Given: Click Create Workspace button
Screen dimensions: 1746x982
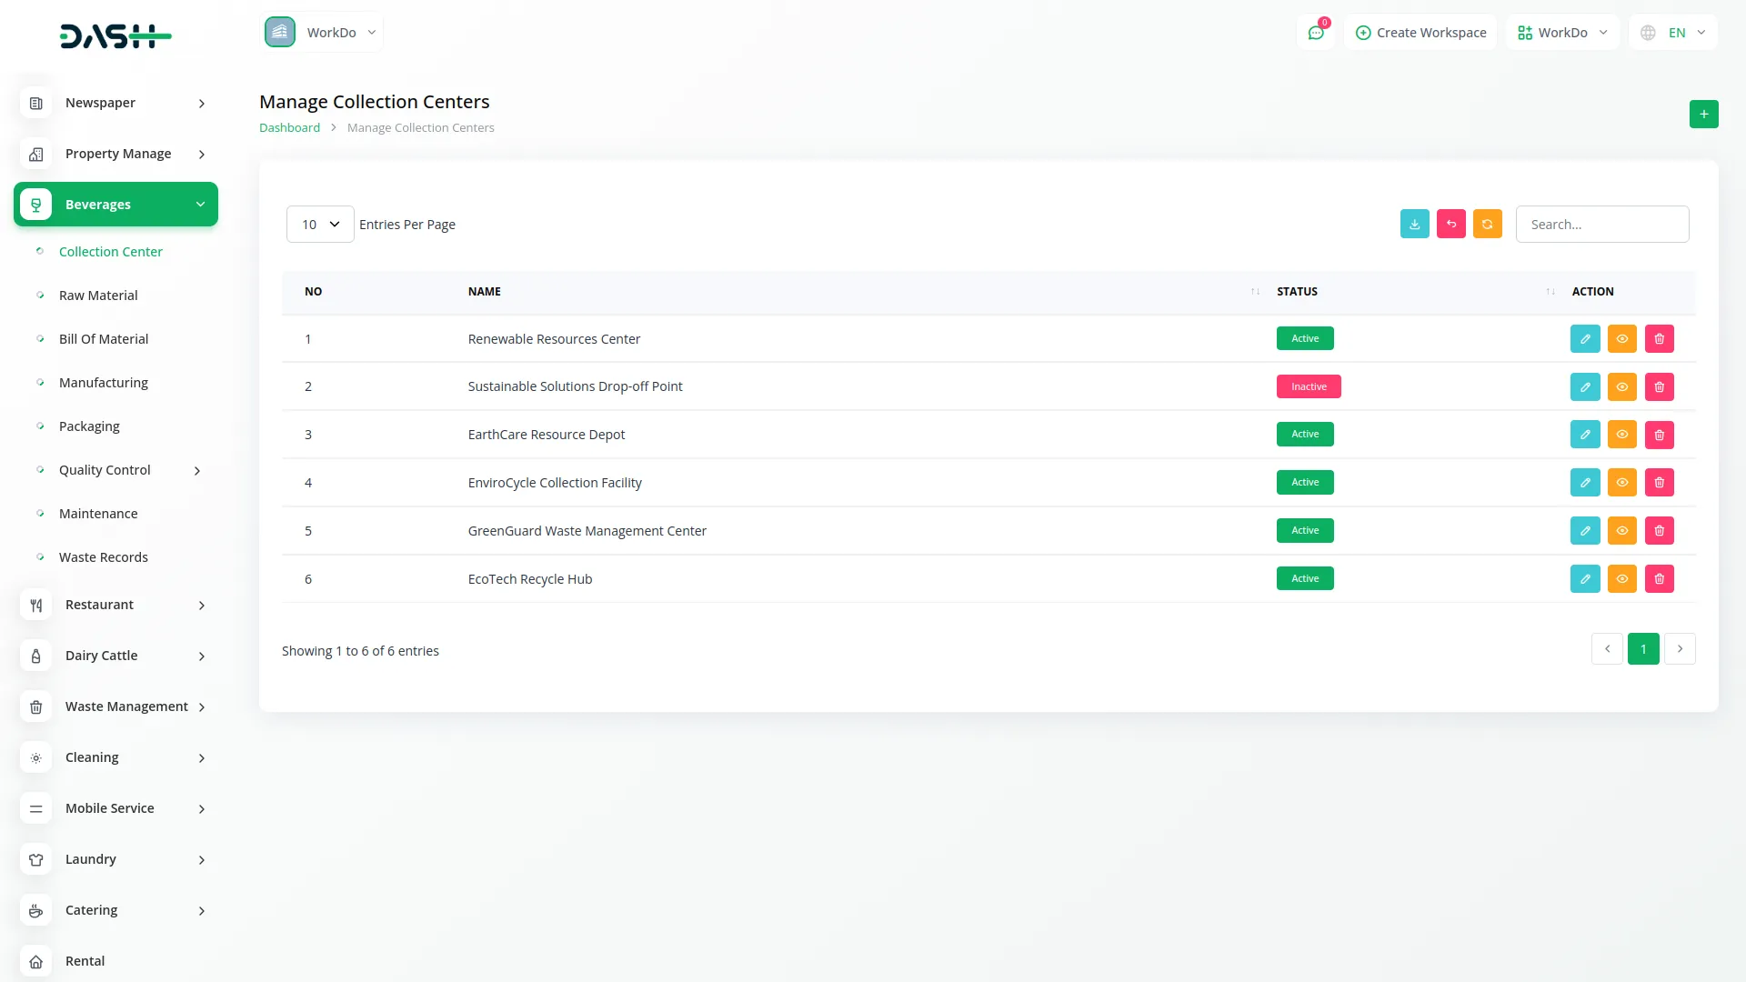Looking at the screenshot, I should pos(1420,33).
